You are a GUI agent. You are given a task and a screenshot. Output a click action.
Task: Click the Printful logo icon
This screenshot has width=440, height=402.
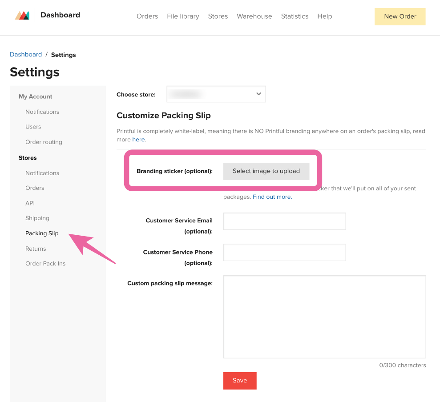click(x=22, y=15)
